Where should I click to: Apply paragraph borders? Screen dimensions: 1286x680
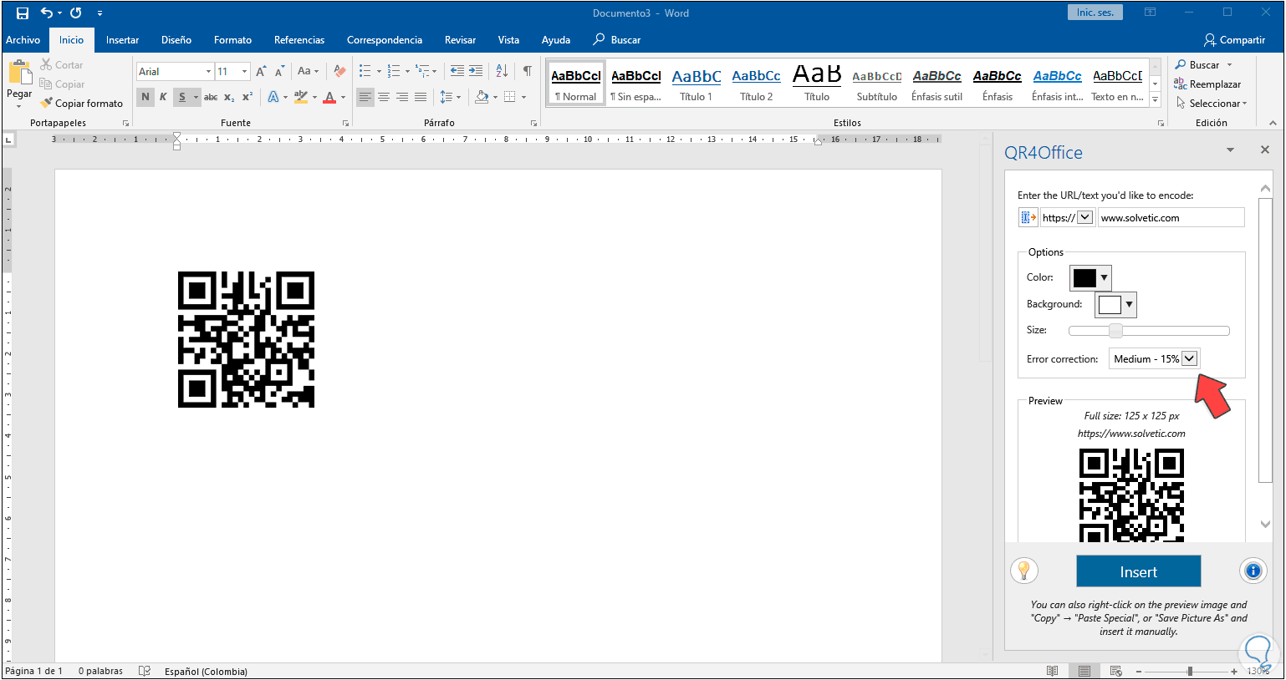[x=509, y=98]
